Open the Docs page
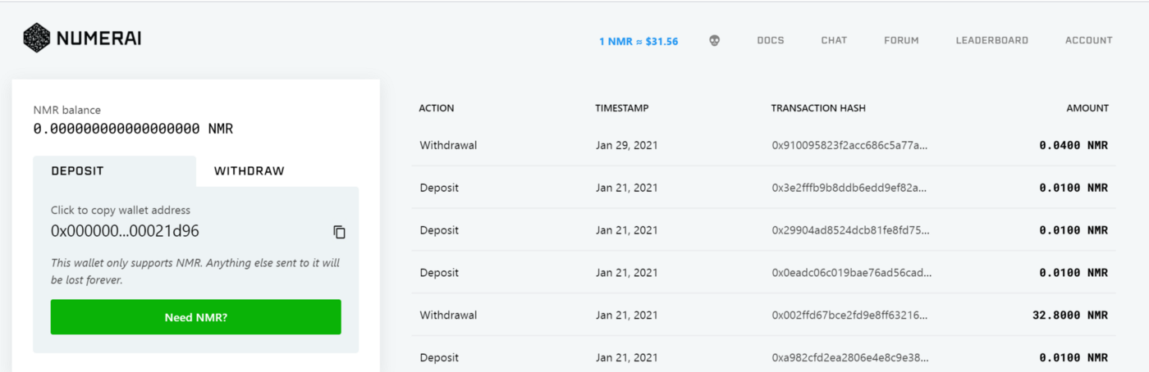 [770, 40]
